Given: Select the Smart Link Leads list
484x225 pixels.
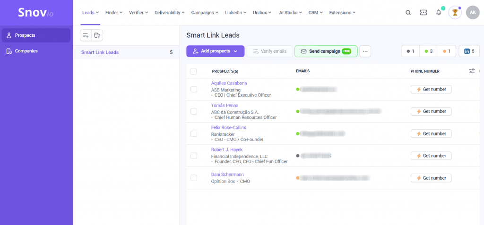Looking at the screenshot, I should [126, 52].
